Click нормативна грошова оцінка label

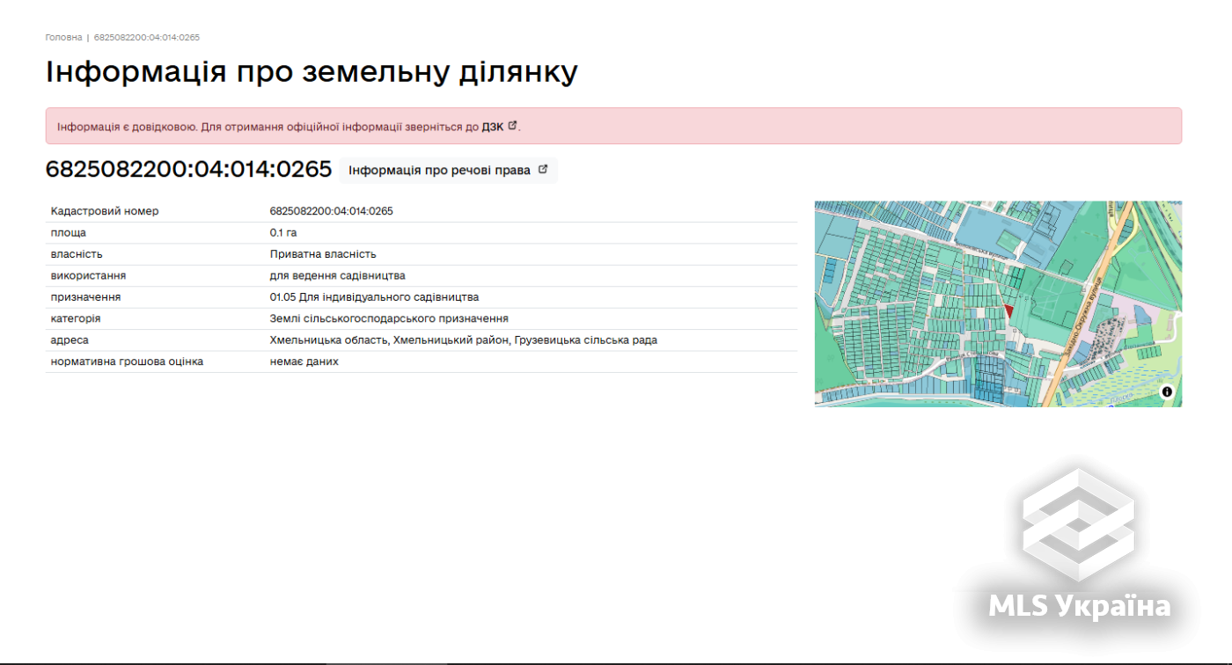click(127, 362)
